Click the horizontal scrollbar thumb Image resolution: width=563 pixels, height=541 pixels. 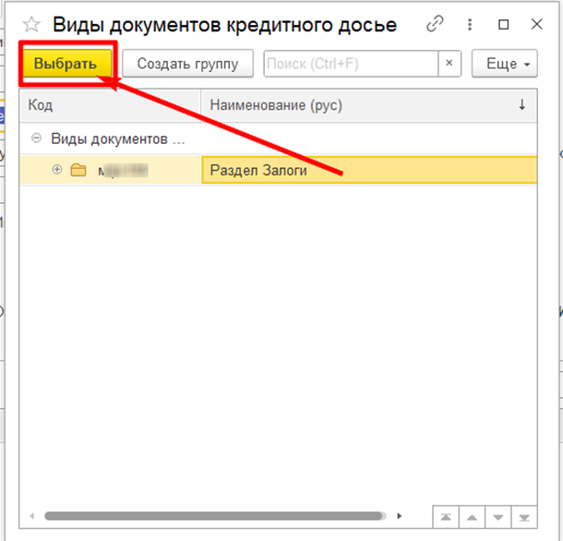coord(215,516)
